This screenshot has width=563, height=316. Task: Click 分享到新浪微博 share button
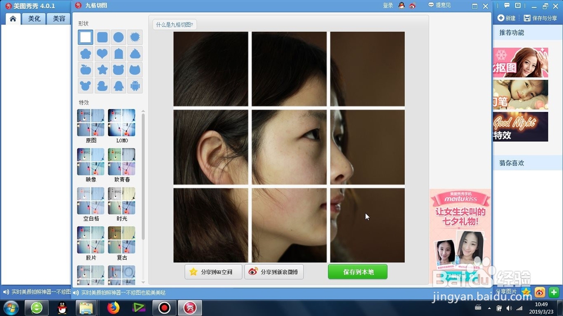[x=274, y=272]
